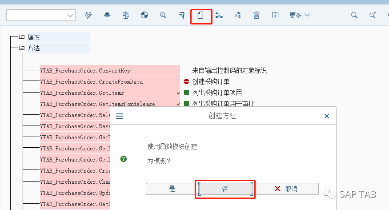The height and width of the screenshot is (210, 389).
Task: Click the trash can delete icon
Action: pyautogui.click(x=256, y=16)
